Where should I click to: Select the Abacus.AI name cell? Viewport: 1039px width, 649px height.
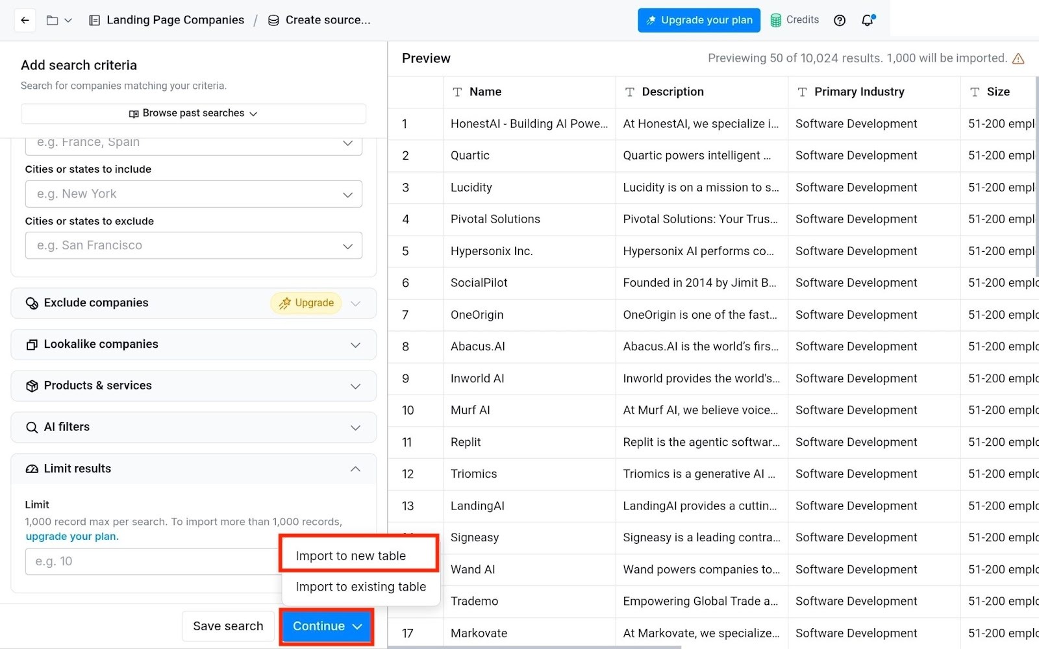[x=529, y=347]
